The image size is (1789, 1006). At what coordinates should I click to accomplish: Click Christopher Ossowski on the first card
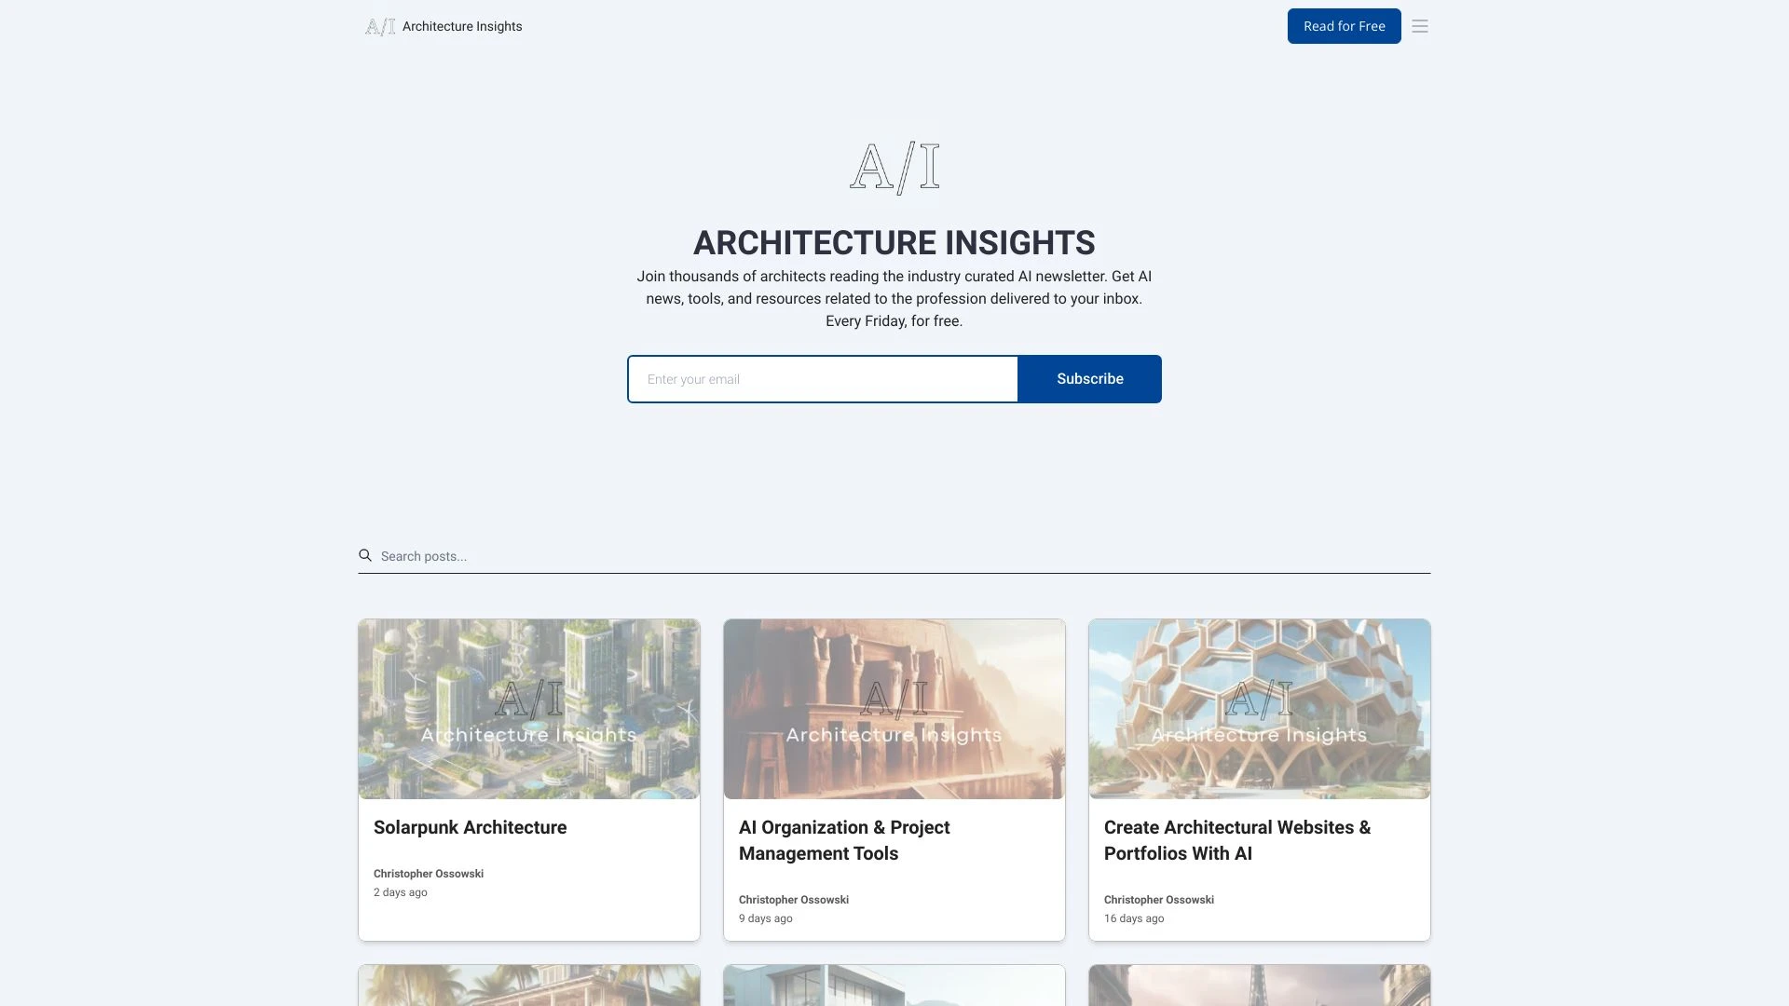tap(428, 874)
